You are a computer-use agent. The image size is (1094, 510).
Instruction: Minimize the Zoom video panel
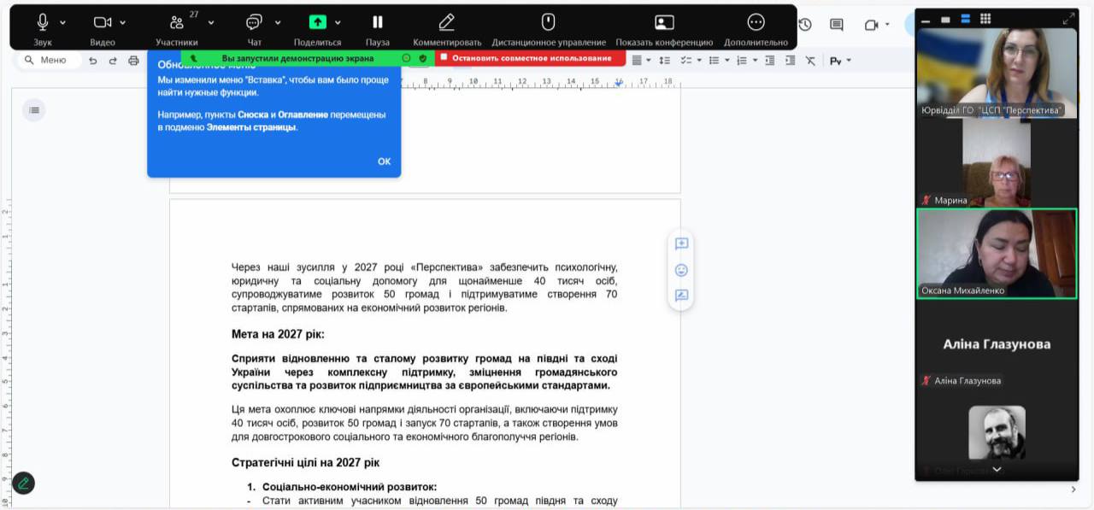click(x=926, y=20)
